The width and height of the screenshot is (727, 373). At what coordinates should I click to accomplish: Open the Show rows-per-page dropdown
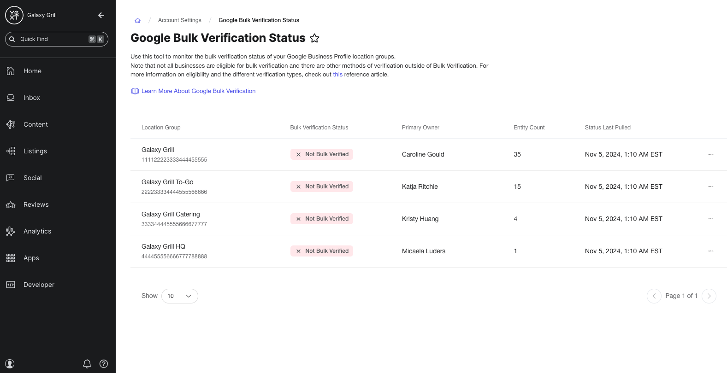[180, 296]
